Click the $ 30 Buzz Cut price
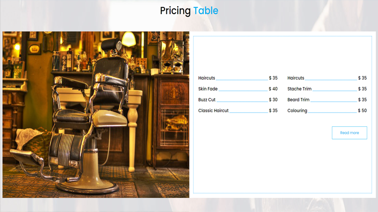 click(273, 99)
